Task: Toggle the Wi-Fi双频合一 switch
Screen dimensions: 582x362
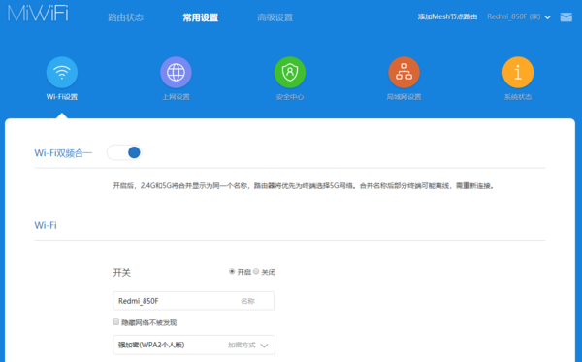Action: 124,152
